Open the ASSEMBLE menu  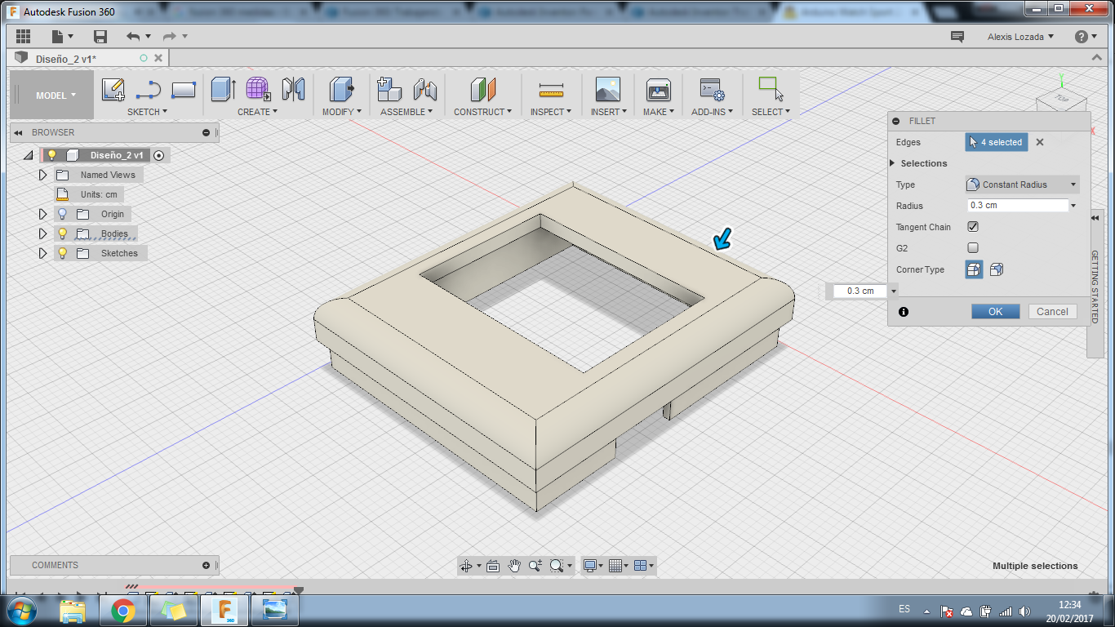click(407, 112)
